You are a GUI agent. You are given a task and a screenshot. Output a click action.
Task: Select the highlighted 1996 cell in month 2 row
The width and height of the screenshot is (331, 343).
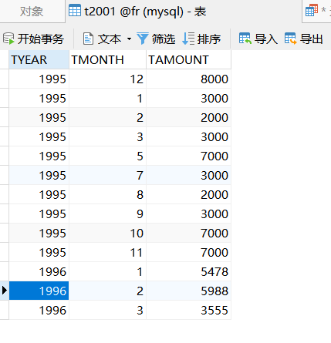[39, 291]
